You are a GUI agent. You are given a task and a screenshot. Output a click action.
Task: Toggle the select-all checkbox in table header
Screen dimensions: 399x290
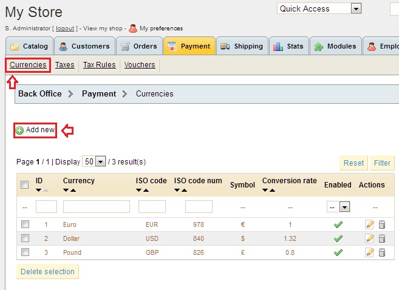point(25,185)
